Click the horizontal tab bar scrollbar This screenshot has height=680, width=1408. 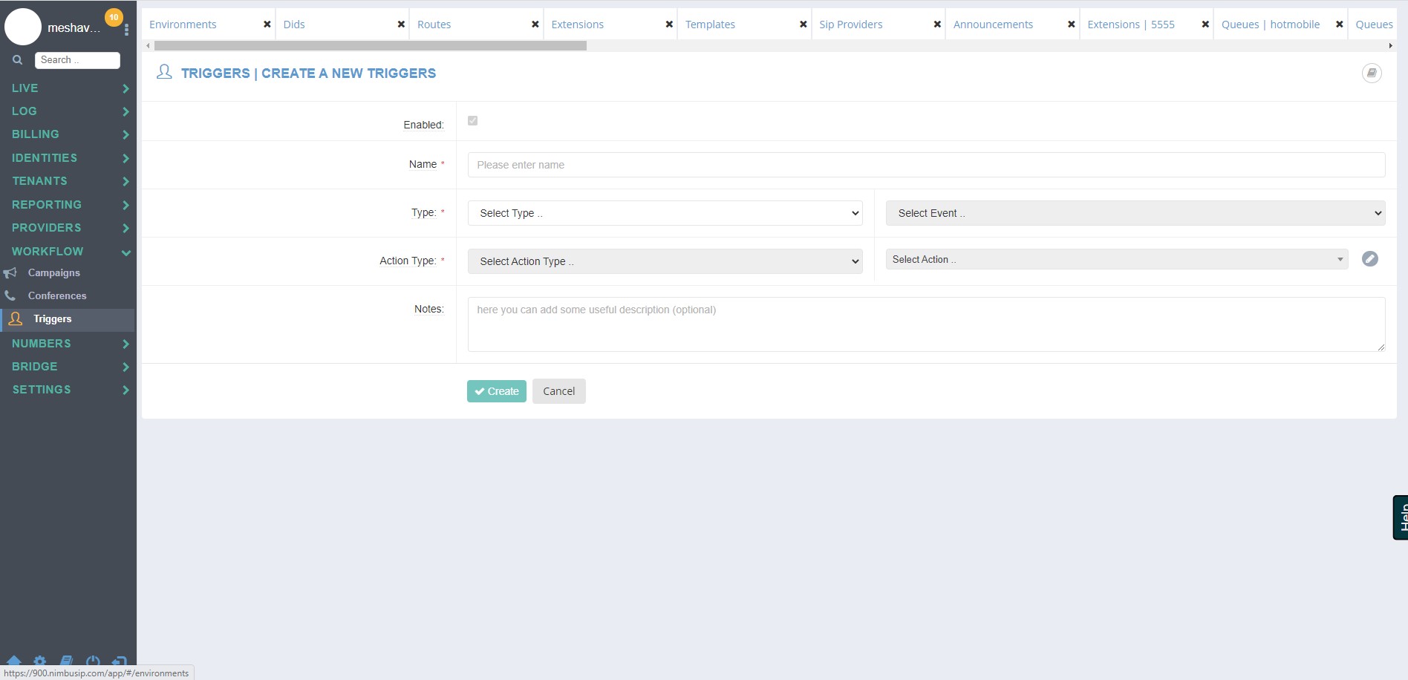[371, 46]
